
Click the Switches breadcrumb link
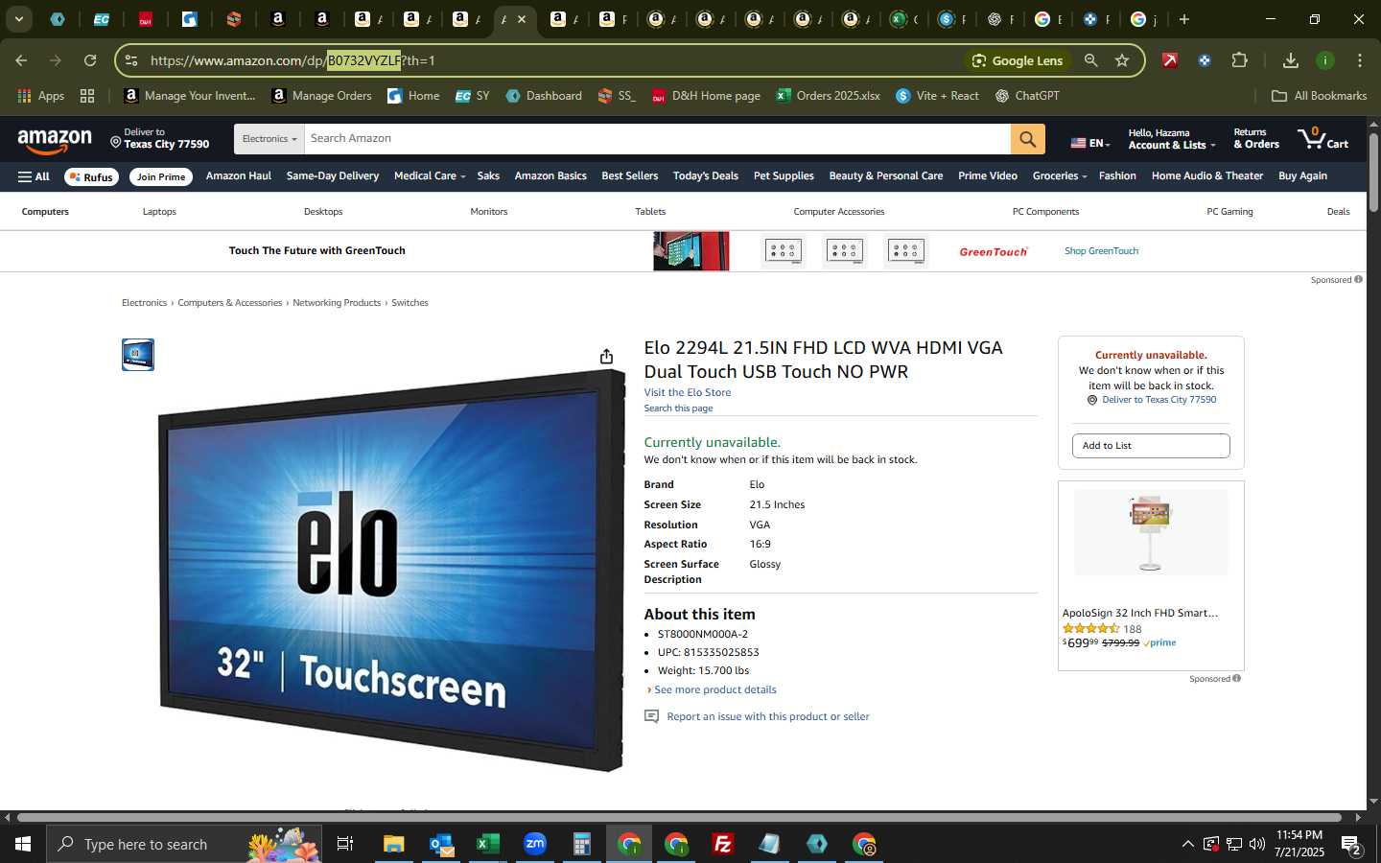coord(410,303)
